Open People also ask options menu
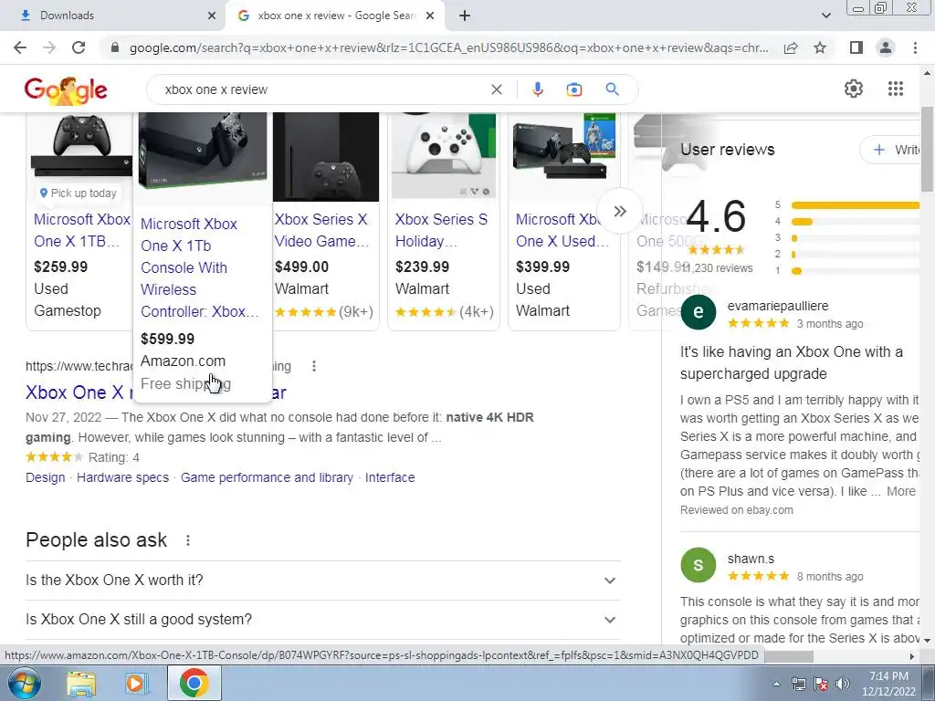Screen dimensions: 935x701 pyautogui.click(x=188, y=540)
